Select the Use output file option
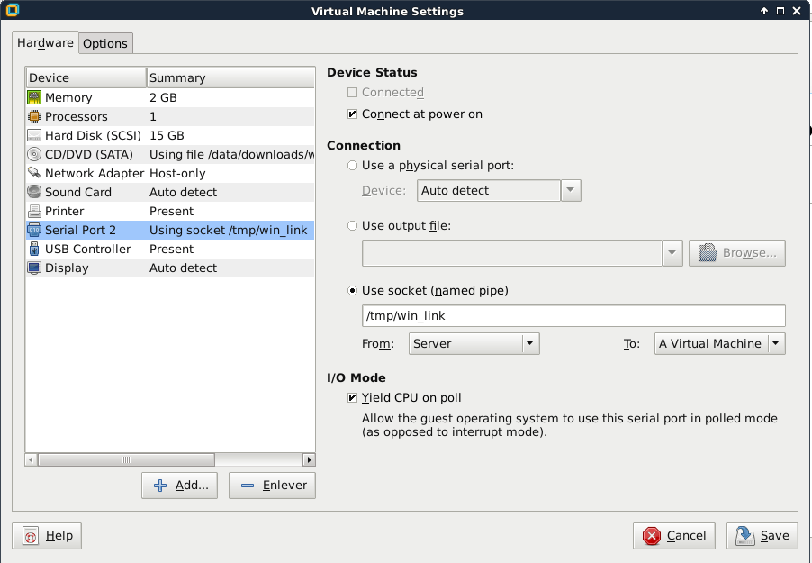 [353, 225]
